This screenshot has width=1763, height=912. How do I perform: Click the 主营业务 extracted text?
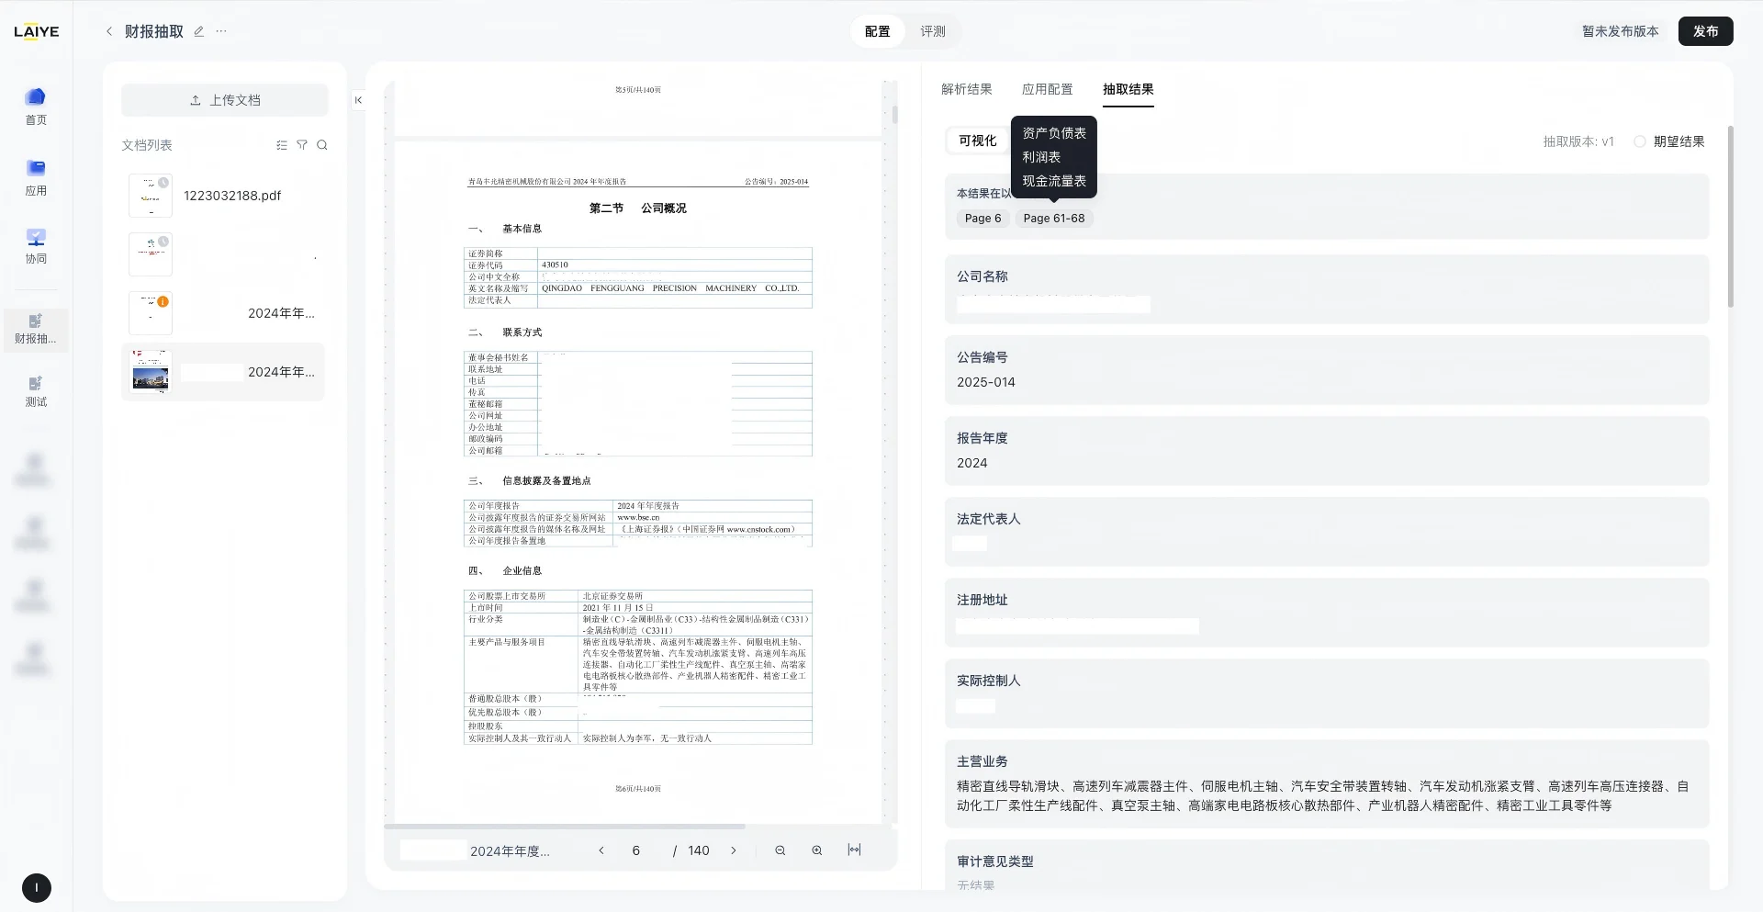point(1323,795)
